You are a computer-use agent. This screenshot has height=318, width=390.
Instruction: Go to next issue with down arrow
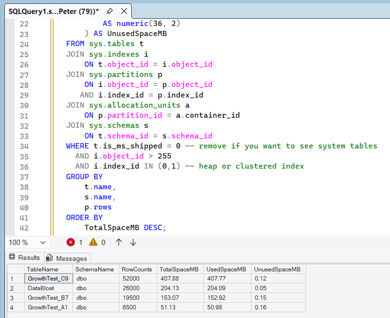coord(133,243)
